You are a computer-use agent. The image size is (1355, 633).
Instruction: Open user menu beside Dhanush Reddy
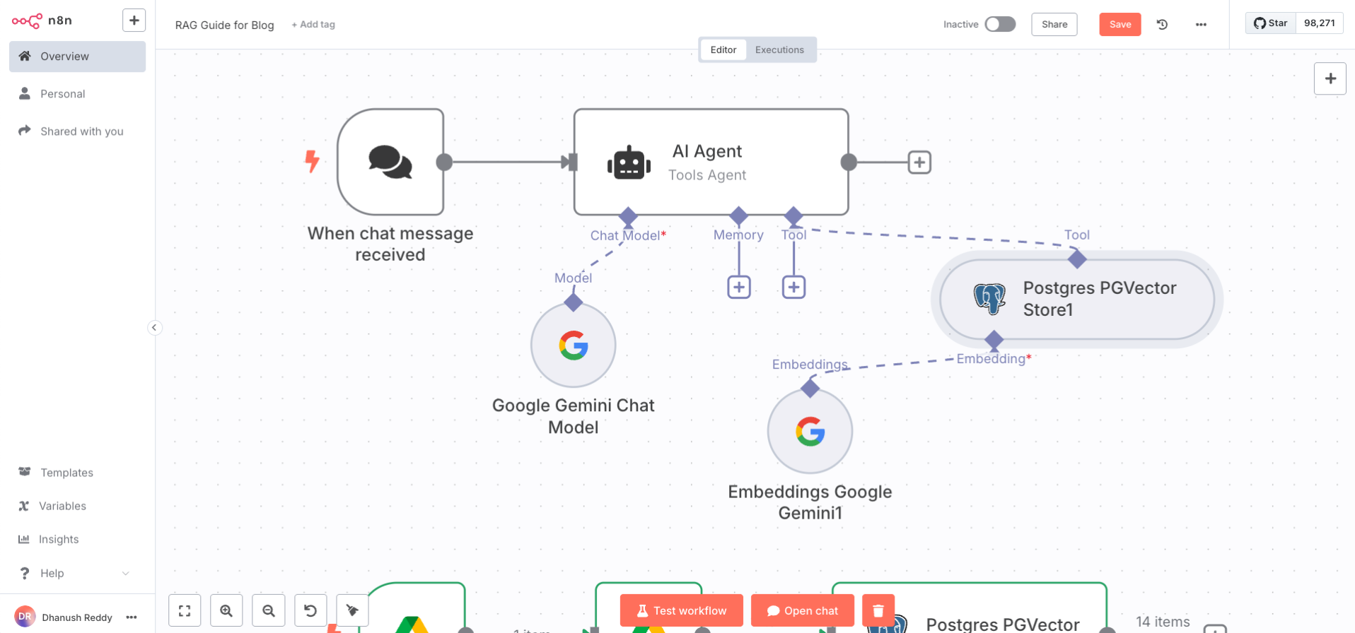(x=132, y=617)
